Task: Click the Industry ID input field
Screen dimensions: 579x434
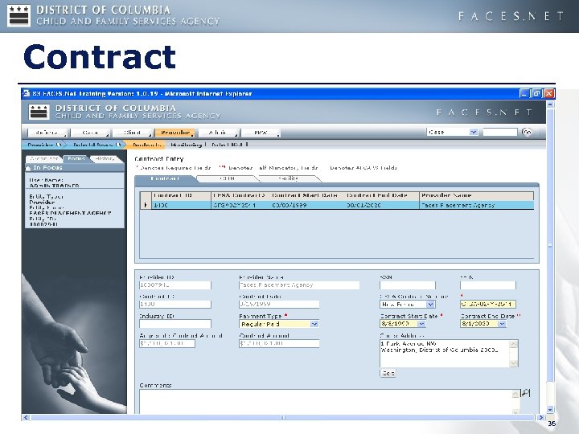Action: 175,324
